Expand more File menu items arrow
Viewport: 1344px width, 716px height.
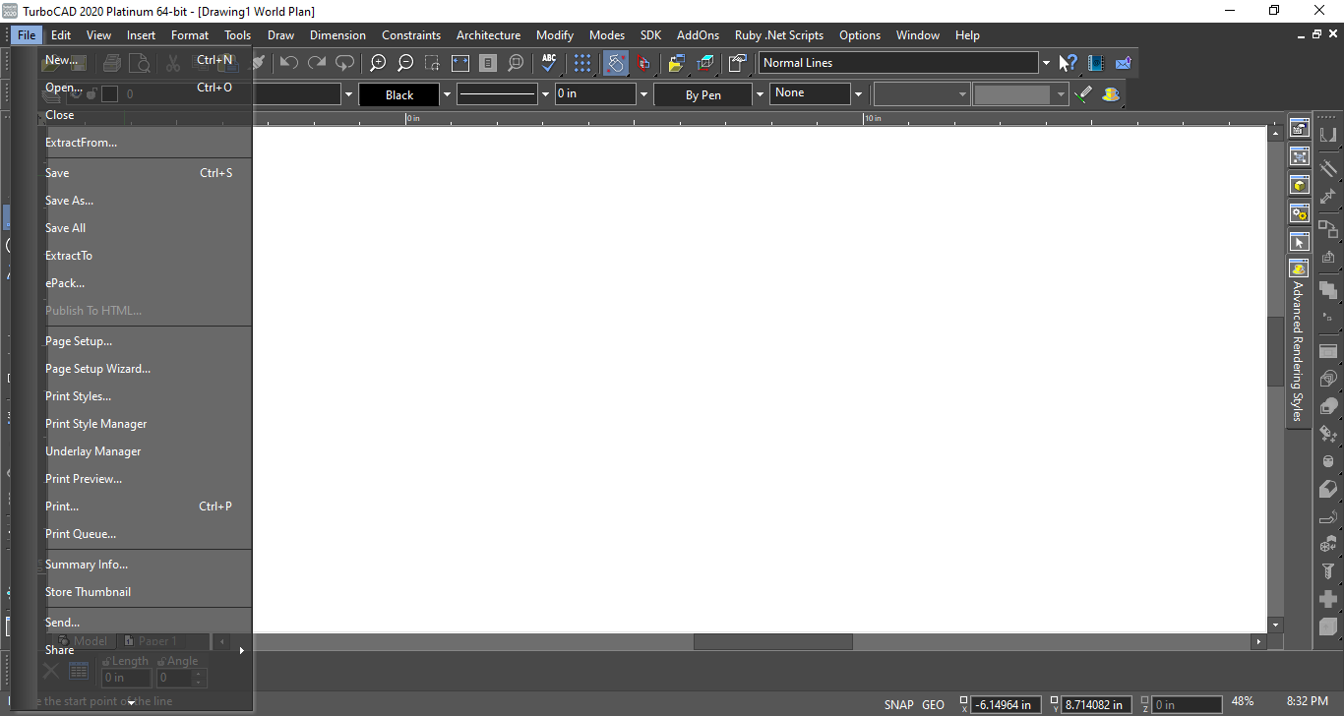coord(131,702)
